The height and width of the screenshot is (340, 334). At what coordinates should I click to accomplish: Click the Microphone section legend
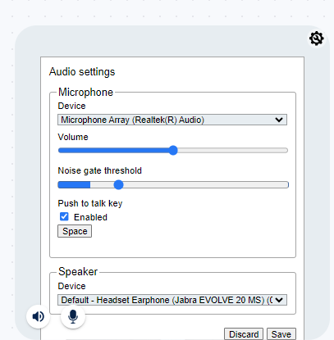(x=85, y=93)
